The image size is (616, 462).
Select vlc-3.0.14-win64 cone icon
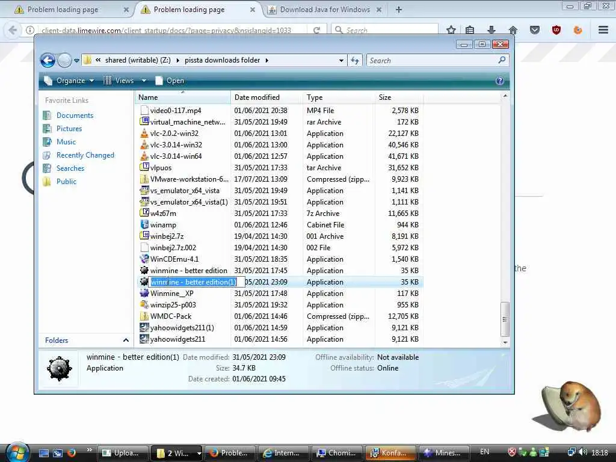click(x=144, y=156)
